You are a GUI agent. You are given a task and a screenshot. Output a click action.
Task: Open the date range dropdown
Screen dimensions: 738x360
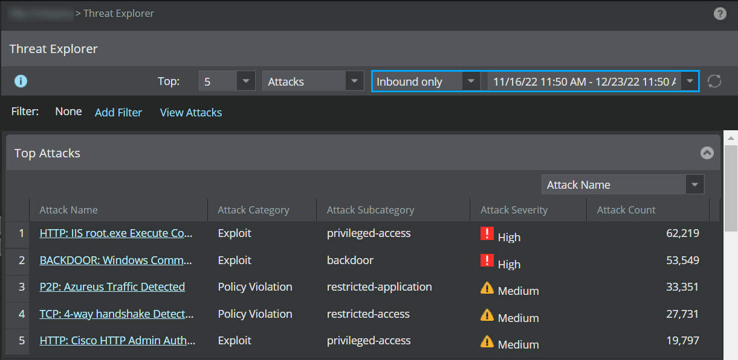pyautogui.click(x=592, y=81)
